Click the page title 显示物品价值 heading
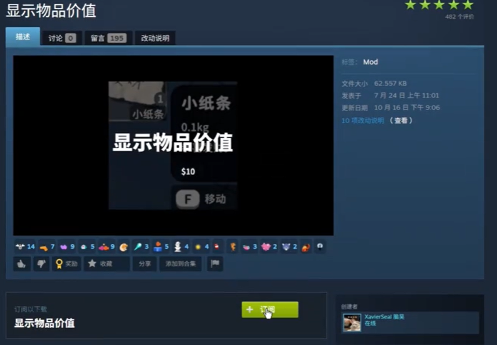Image resolution: width=497 pixels, height=345 pixels. pyautogui.click(x=51, y=11)
